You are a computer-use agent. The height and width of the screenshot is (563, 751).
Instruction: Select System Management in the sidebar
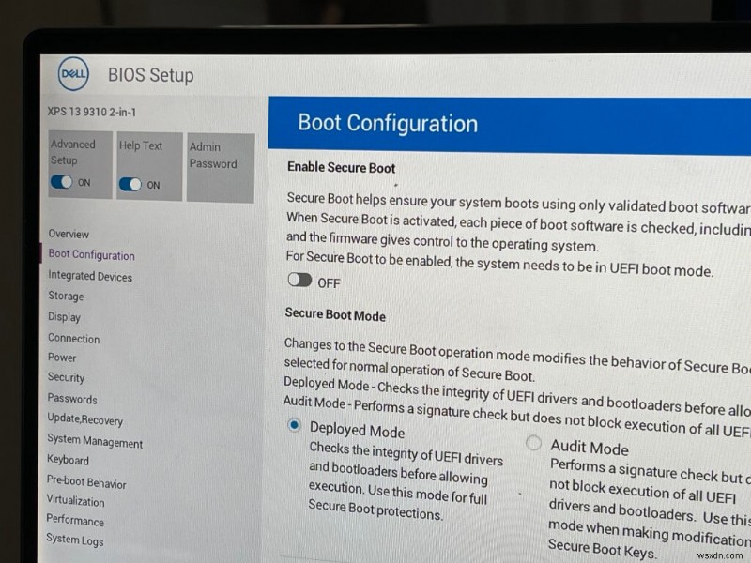94,441
